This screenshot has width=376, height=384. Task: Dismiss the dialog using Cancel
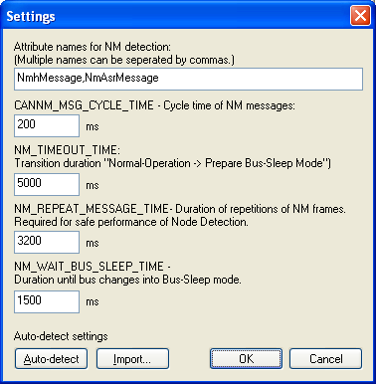pyautogui.click(x=325, y=359)
